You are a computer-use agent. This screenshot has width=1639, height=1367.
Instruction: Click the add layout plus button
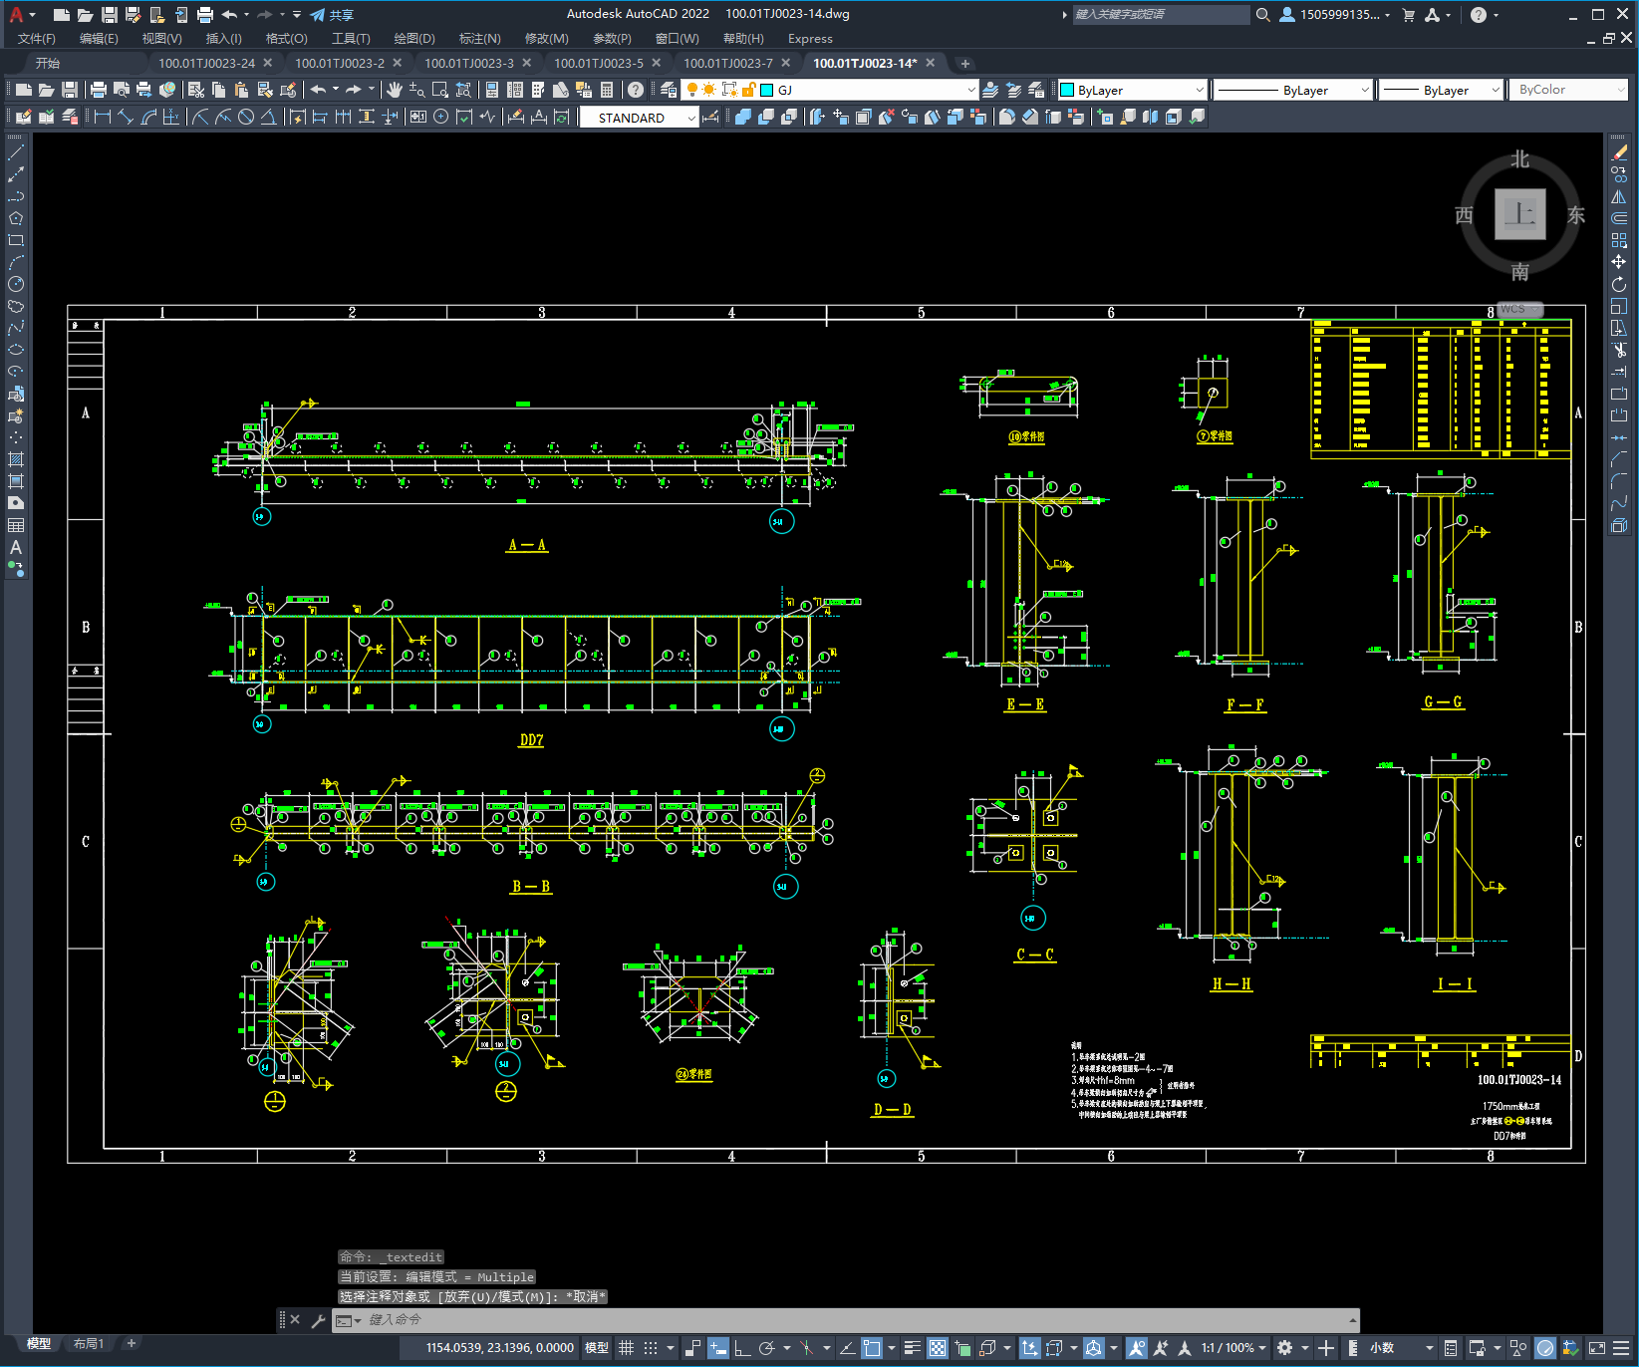click(131, 1343)
